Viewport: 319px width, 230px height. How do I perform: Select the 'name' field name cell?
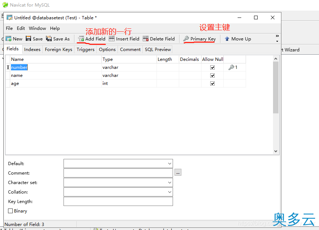[56, 75]
